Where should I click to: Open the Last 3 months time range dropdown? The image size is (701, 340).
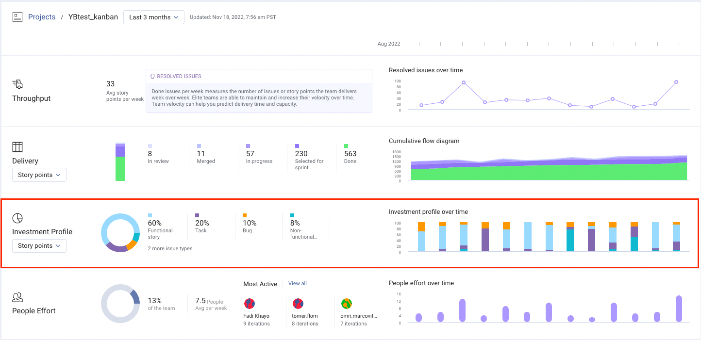pyautogui.click(x=153, y=16)
